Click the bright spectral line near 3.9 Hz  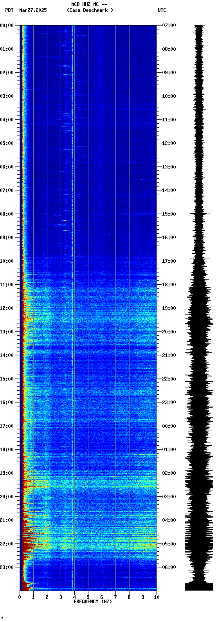pos(72,308)
